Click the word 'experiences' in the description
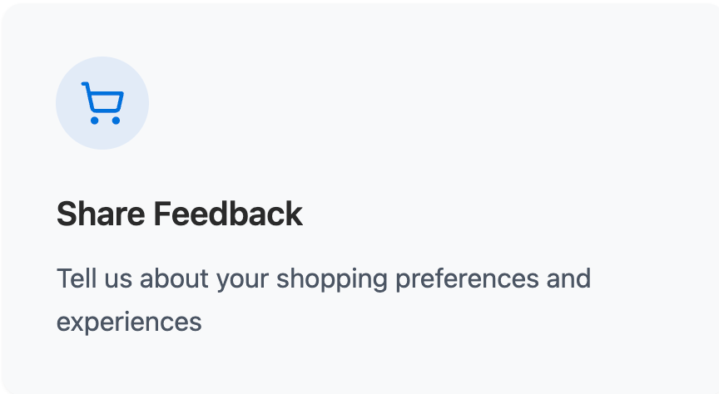Image resolution: width=719 pixels, height=394 pixels. click(129, 322)
